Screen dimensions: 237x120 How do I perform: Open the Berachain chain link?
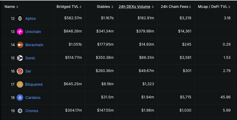(34, 45)
